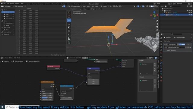The height and width of the screenshot is (109, 193).
Task: Switch to Layout workspace tab
Action: [x=28, y=4]
